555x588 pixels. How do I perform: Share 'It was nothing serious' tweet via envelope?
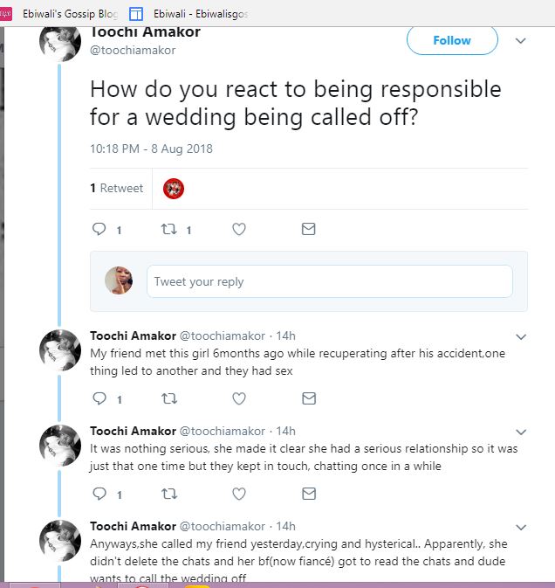click(308, 495)
